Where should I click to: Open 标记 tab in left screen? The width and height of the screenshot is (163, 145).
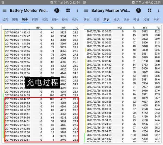35,20
